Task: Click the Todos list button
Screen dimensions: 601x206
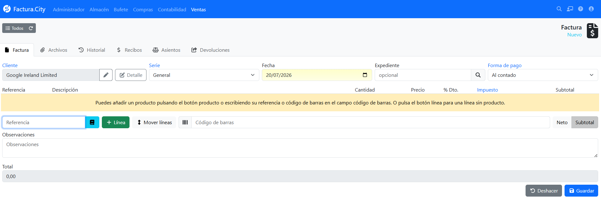Action: tap(14, 28)
